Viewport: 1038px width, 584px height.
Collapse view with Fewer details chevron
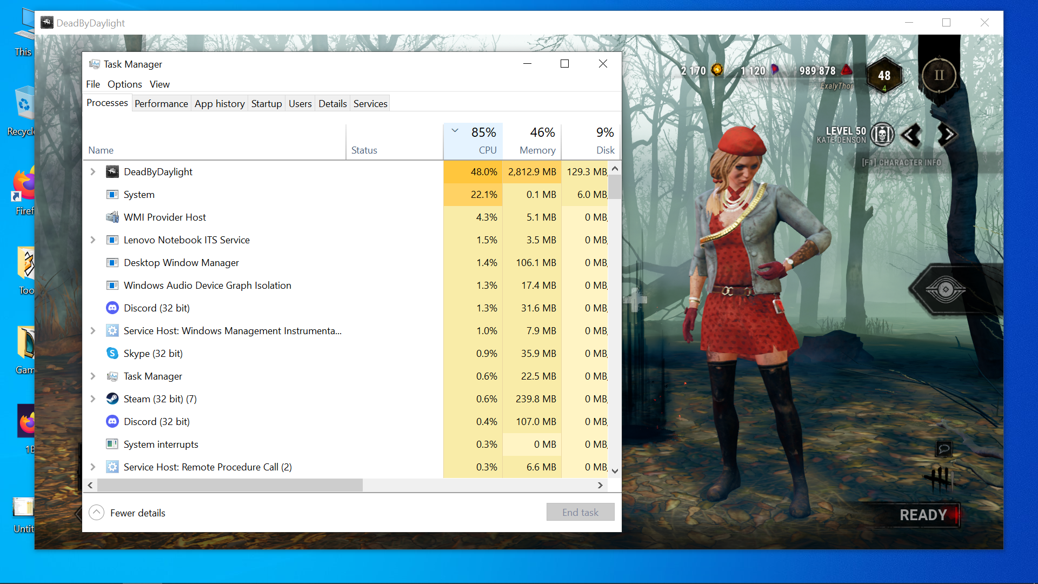pyautogui.click(x=96, y=513)
